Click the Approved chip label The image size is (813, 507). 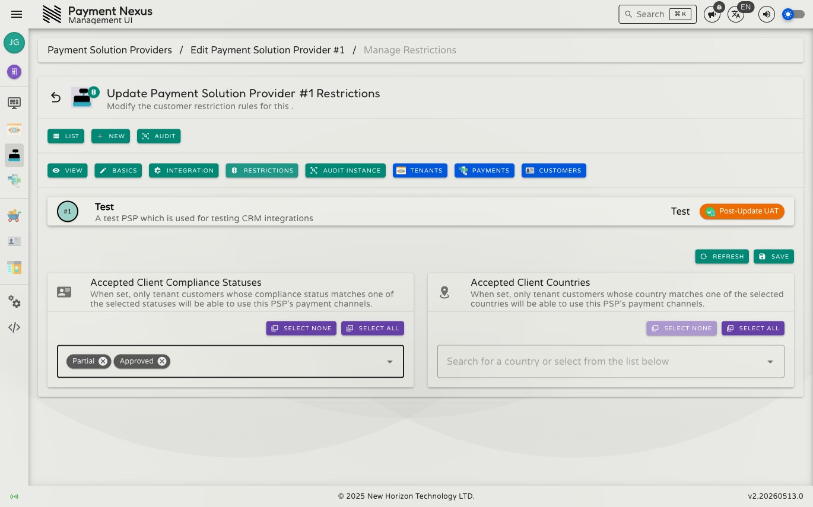pos(136,361)
